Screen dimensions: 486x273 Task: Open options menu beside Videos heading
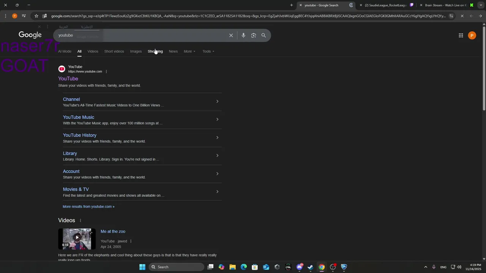(x=80, y=220)
